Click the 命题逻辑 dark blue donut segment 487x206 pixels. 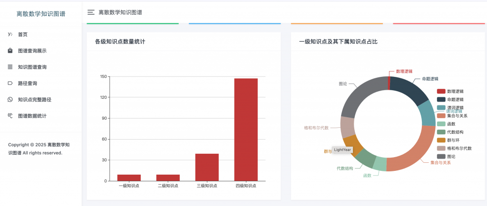(x=410, y=90)
